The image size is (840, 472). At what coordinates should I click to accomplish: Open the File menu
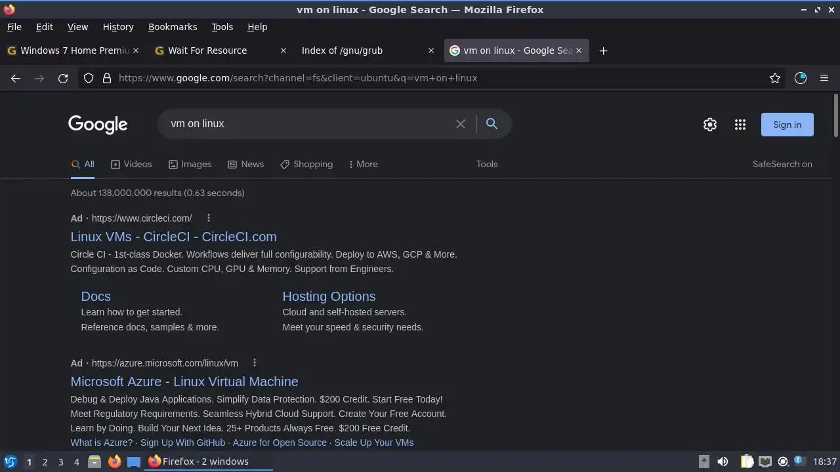click(14, 27)
